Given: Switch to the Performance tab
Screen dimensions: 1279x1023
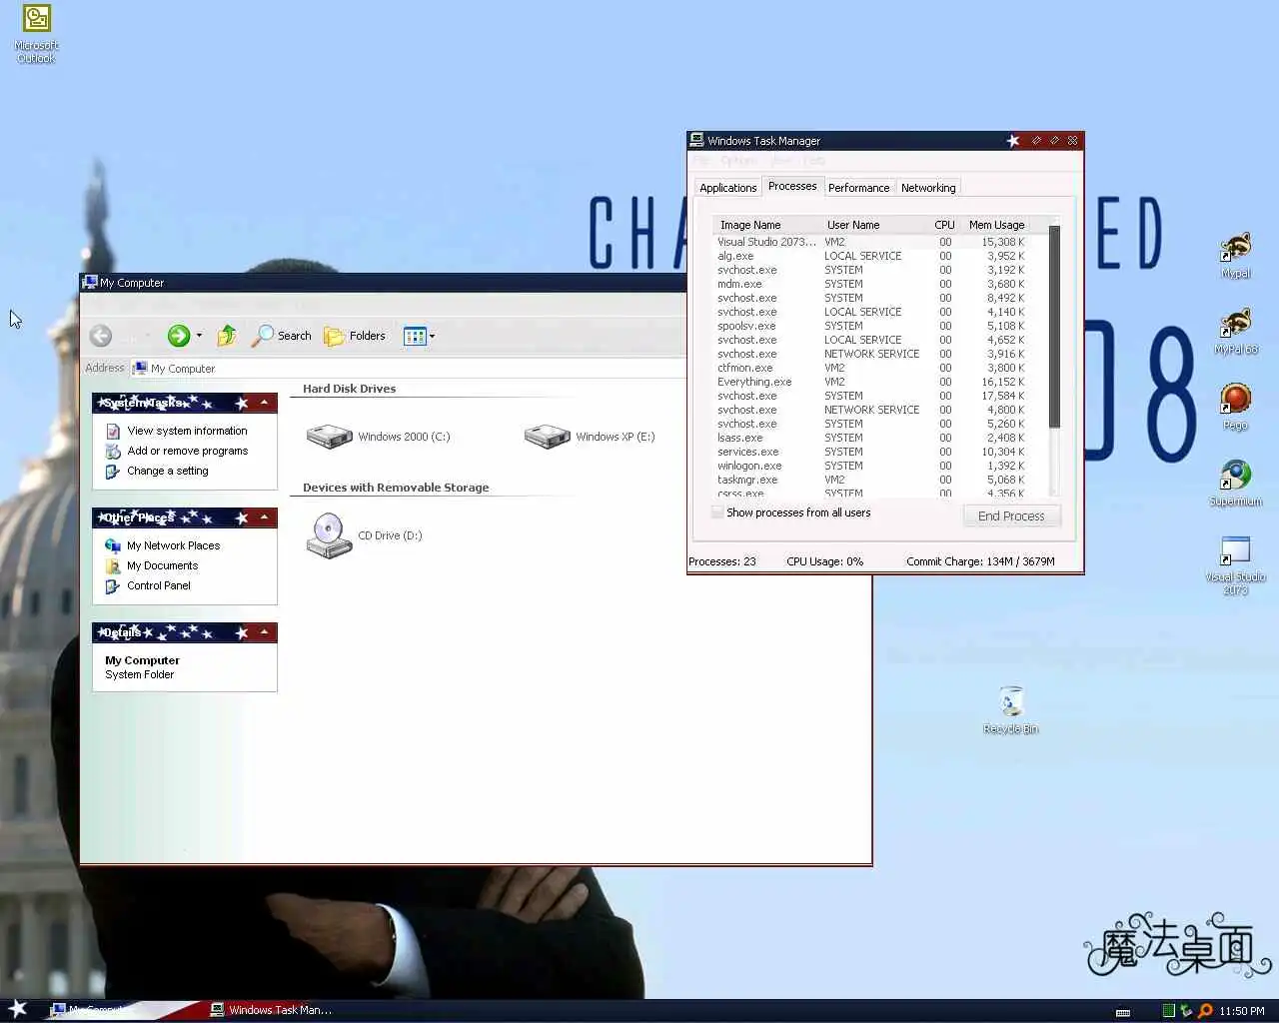Looking at the screenshot, I should (x=858, y=188).
